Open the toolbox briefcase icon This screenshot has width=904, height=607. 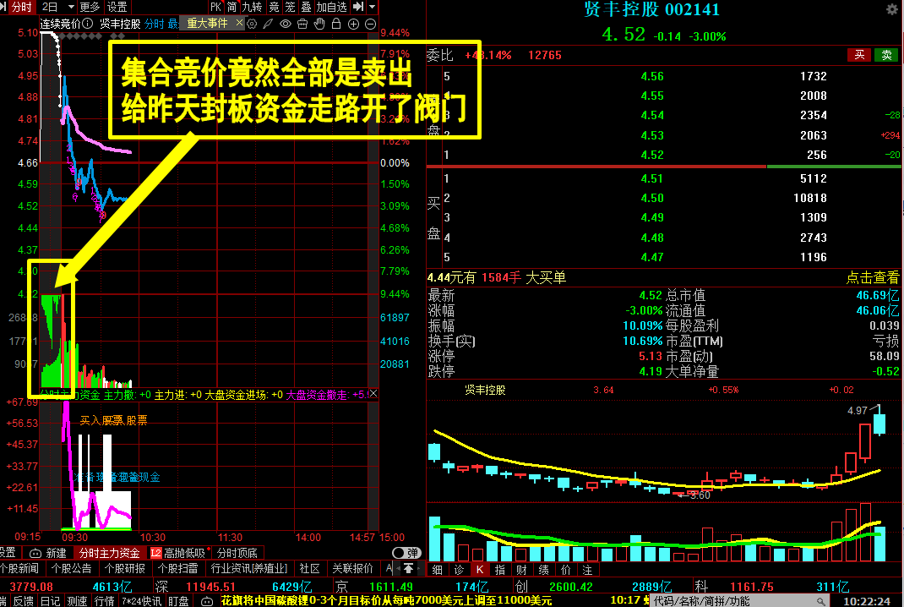[x=302, y=24]
